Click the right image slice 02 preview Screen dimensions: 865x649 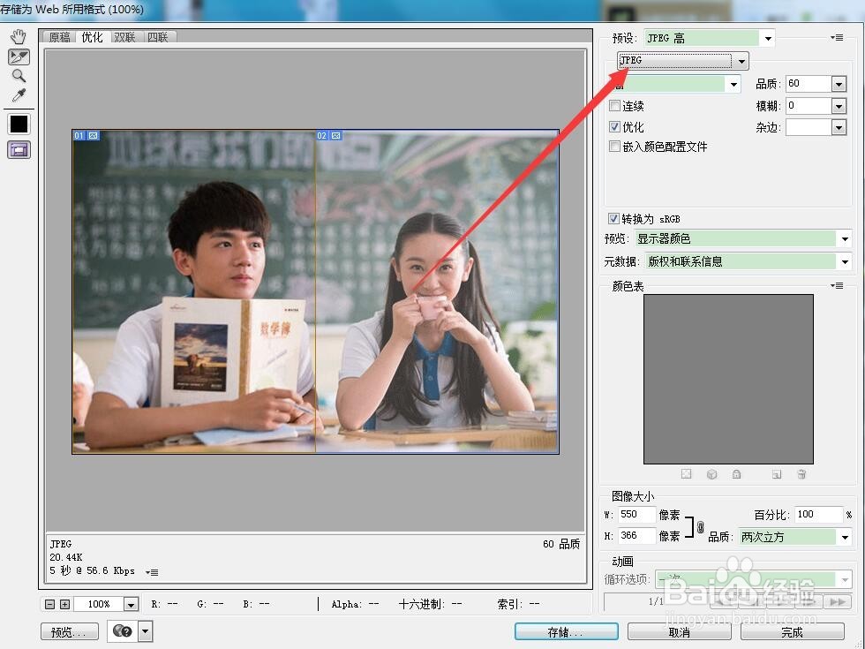(x=438, y=291)
